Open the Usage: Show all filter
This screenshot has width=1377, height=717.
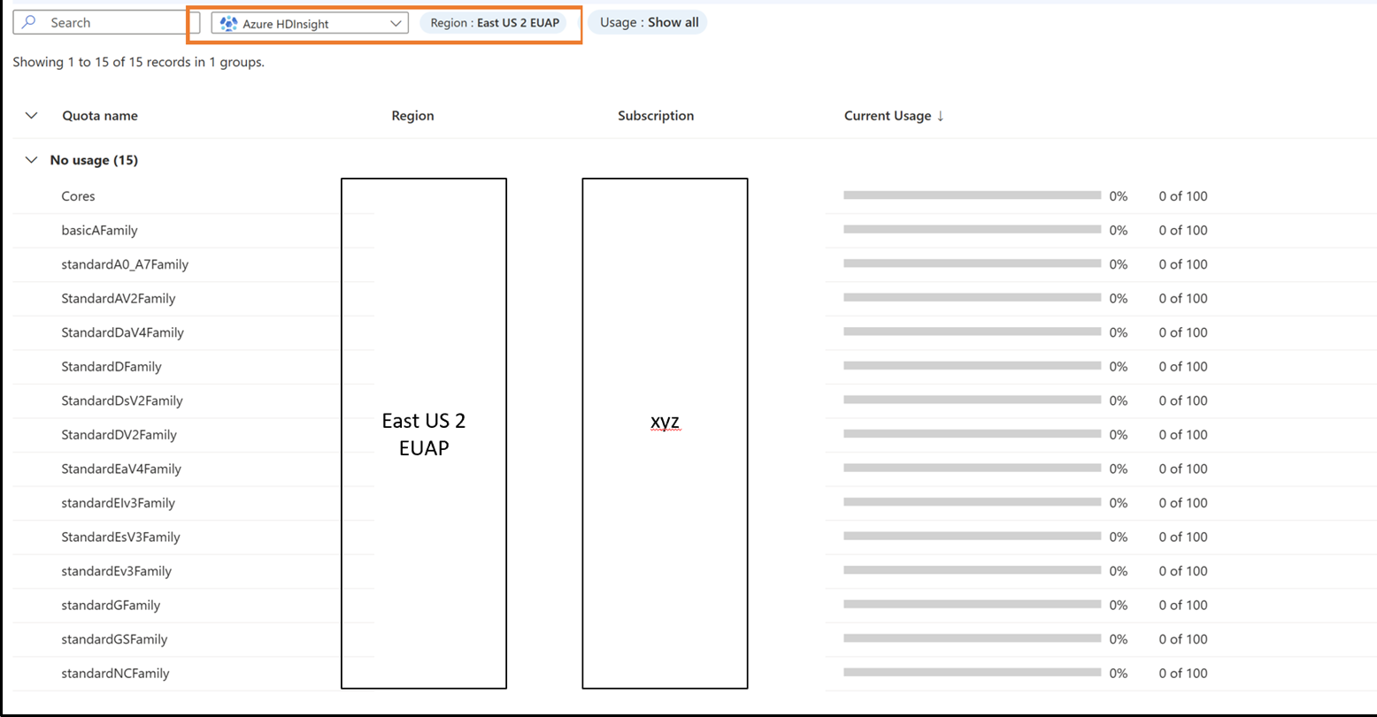pos(648,23)
